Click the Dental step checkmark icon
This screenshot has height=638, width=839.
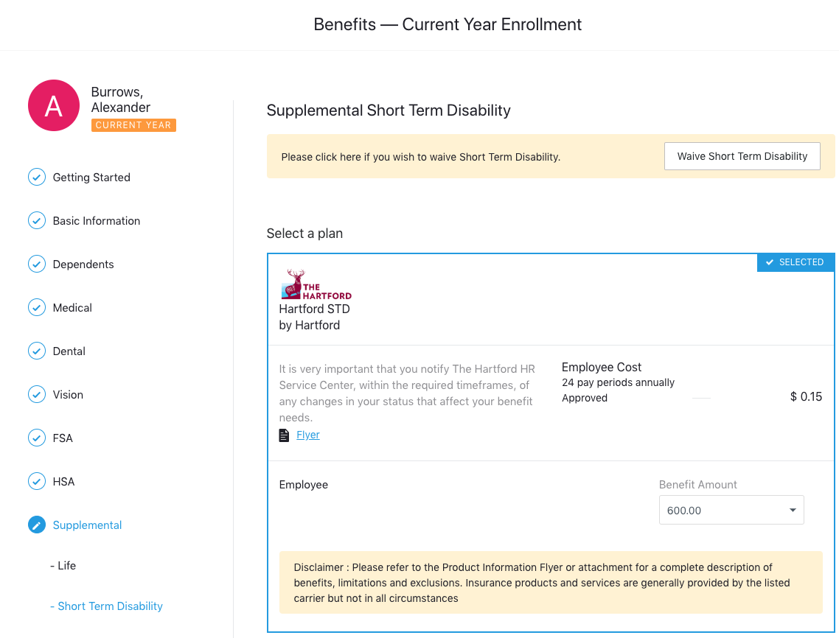37,351
